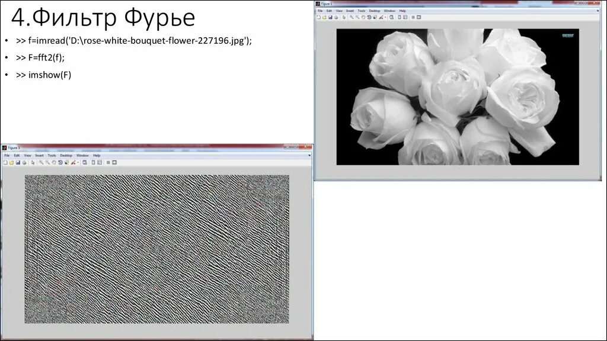607x341 pixels.
Task: Click New Figure icon in FFT pattern window
Action: tap(5, 162)
